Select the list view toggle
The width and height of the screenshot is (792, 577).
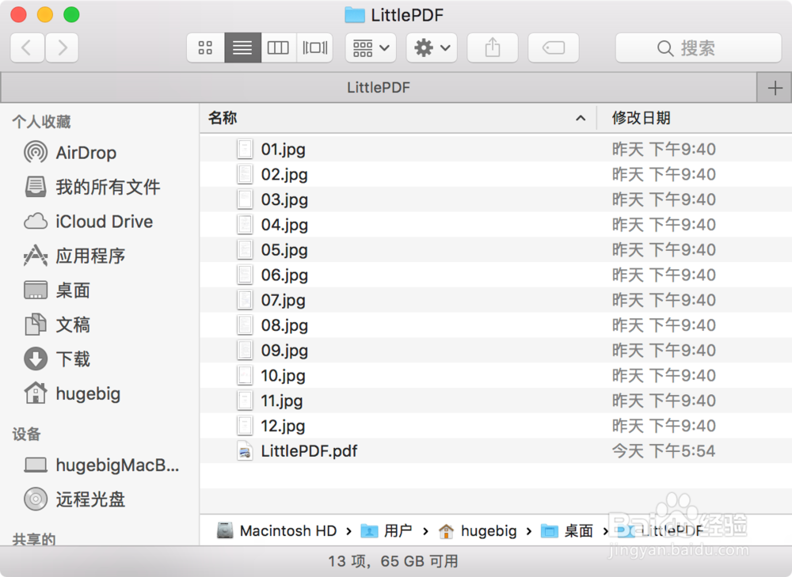click(242, 47)
